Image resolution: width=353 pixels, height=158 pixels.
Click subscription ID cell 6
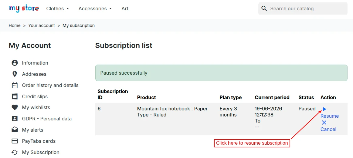pos(99,109)
